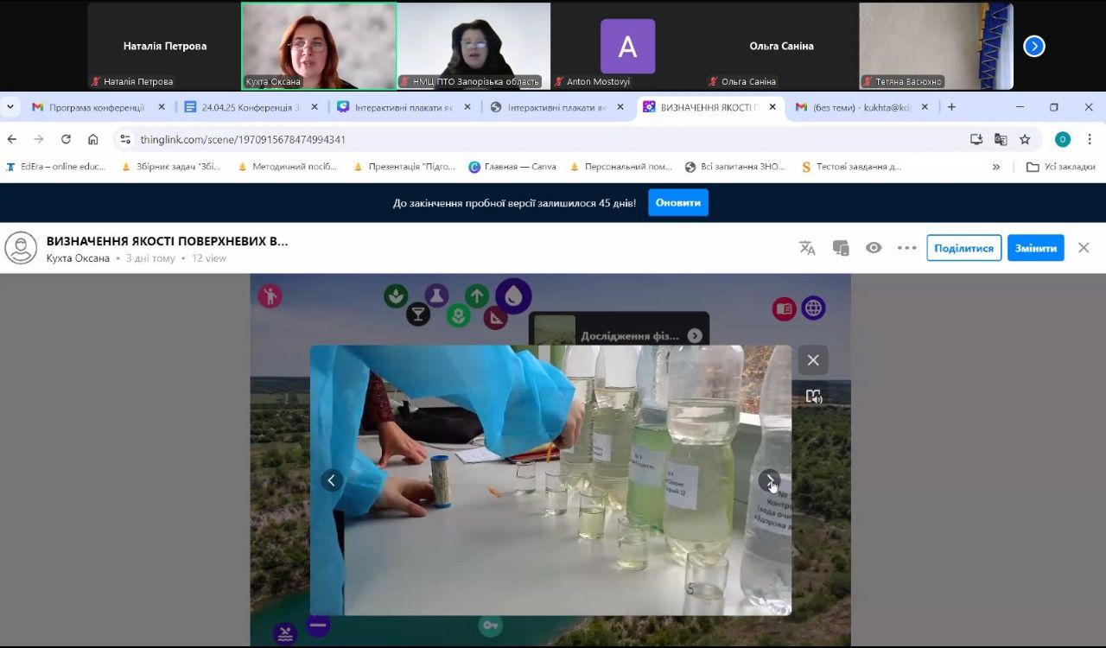Viewport: 1106px width, 648px height.
Task: Bookmark this page with the star icon
Action: [x=1025, y=139]
